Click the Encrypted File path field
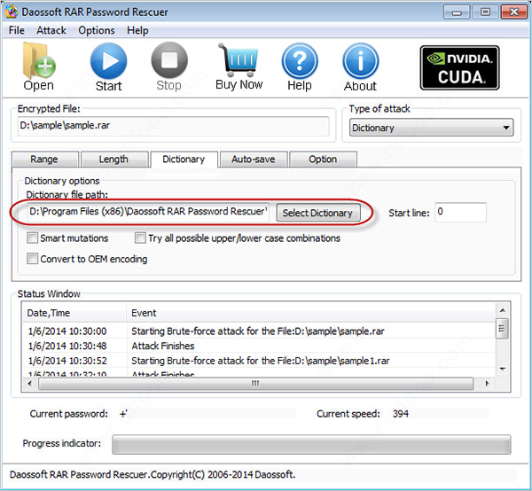 point(173,126)
